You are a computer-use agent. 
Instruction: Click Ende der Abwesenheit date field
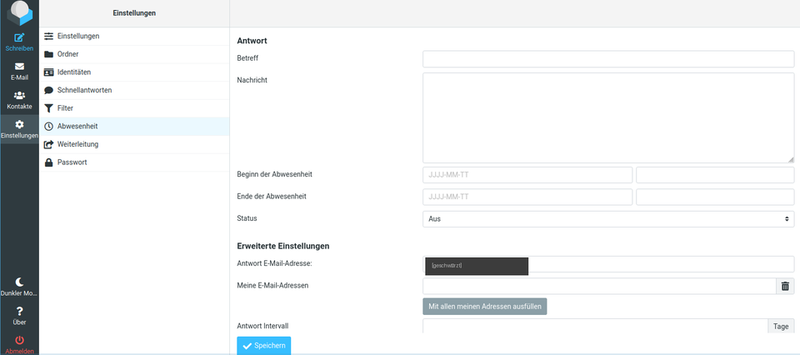tap(527, 197)
